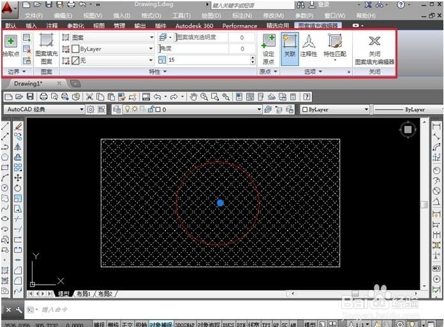Select the Polygon tool in draw toolbar
The width and height of the screenshot is (444, 327).
[5, 157]
